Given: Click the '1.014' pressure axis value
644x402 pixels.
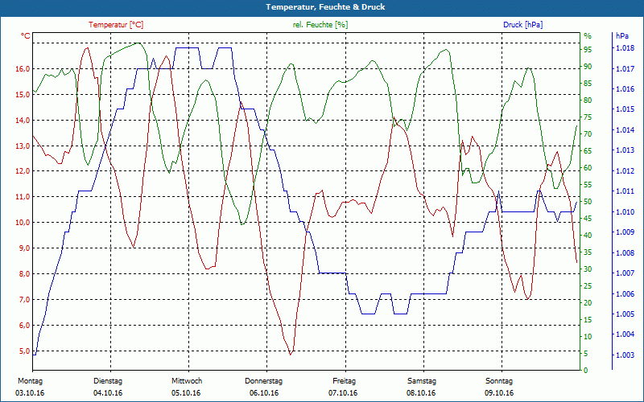Looking at the screenshot, I should (x=624, y=130).
